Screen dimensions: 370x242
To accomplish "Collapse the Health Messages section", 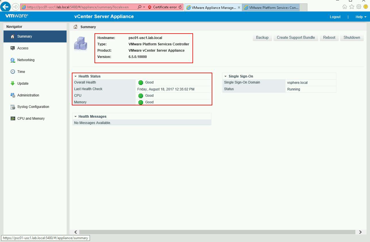I will click(x=76, y=117).
